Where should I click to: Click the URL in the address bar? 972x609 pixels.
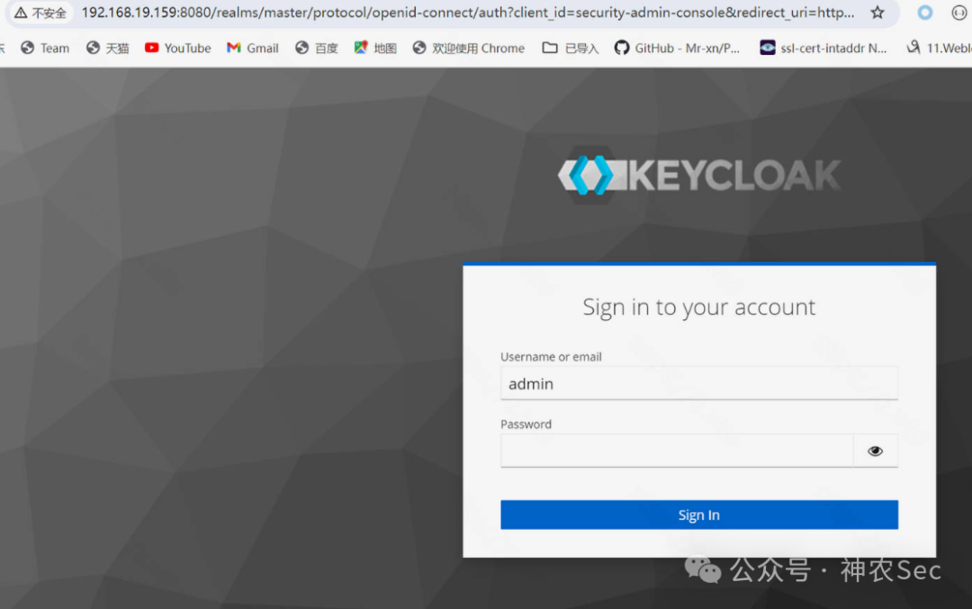pyautogui.click(x=467, y=13)
